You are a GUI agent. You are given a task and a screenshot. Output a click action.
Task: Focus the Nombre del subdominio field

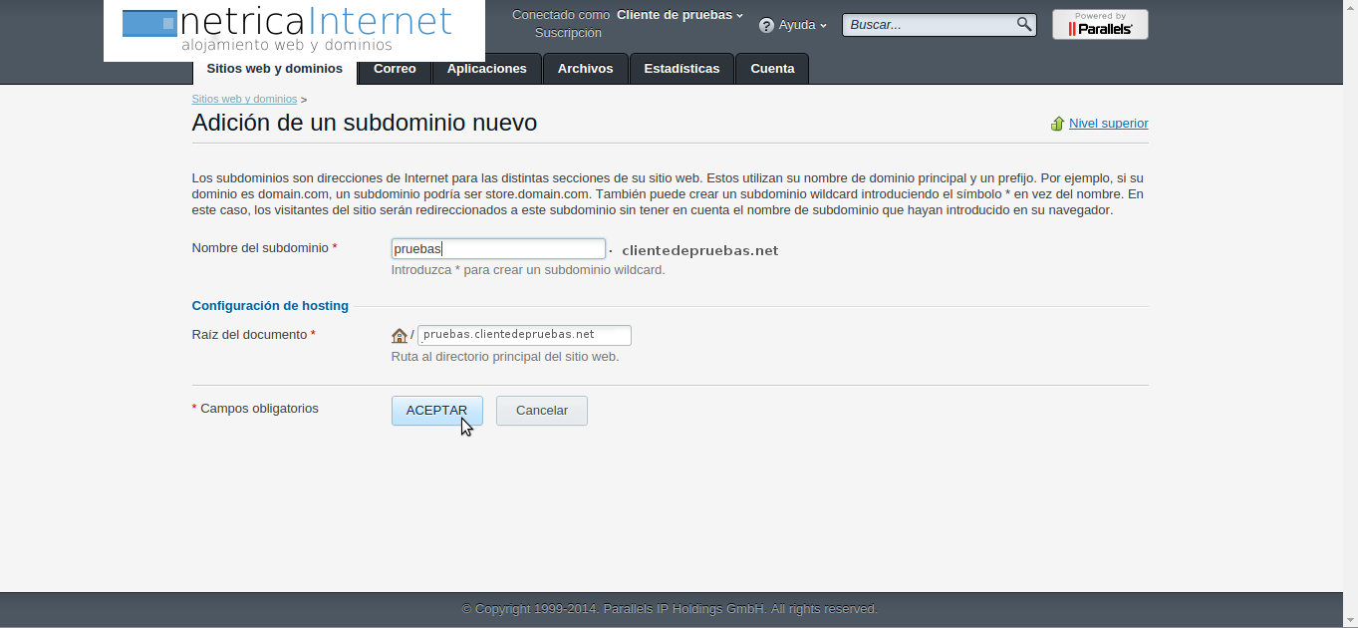pyautogui.click(x=498, y=249)
